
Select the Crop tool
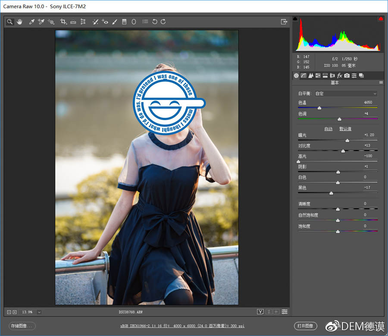[63, 22]
